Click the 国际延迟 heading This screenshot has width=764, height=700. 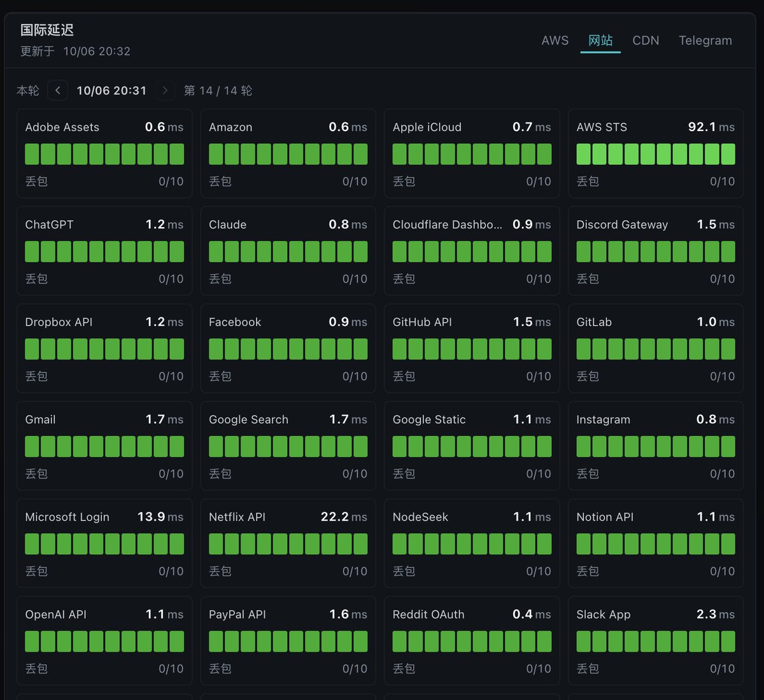click(x=47, y=30)
